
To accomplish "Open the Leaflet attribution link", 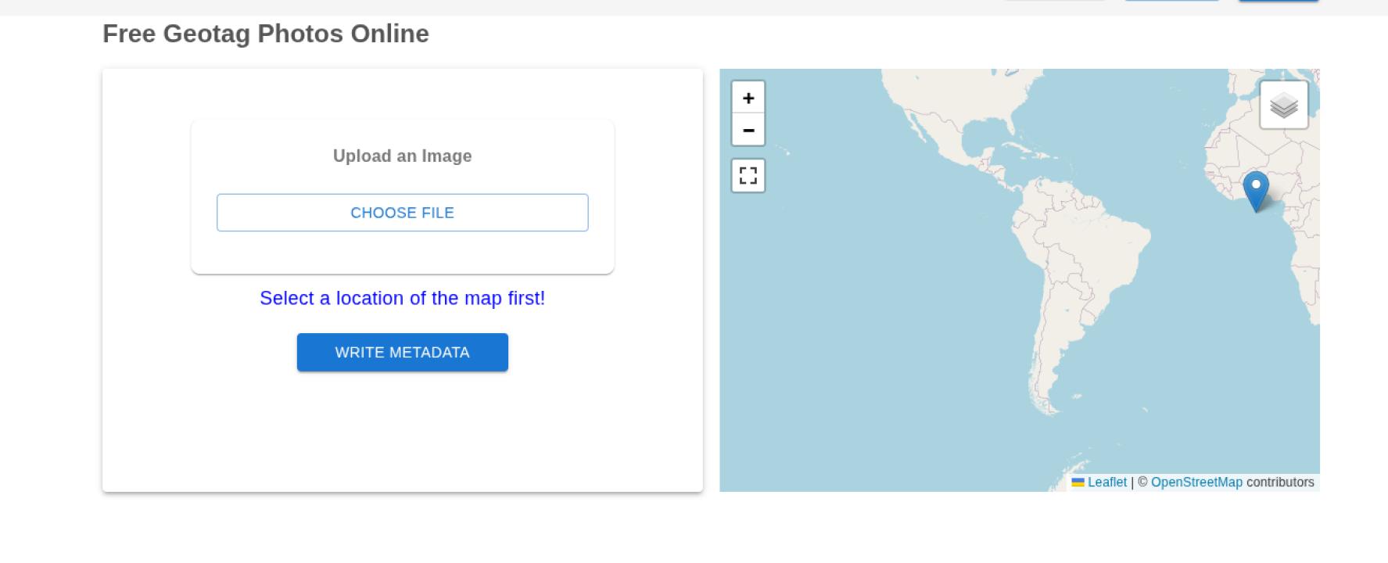I will tap(1106, 482).
